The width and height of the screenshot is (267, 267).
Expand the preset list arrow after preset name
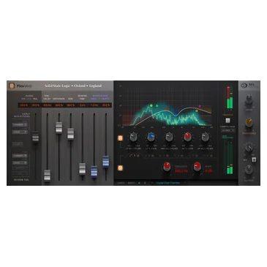tap(185, 183)
